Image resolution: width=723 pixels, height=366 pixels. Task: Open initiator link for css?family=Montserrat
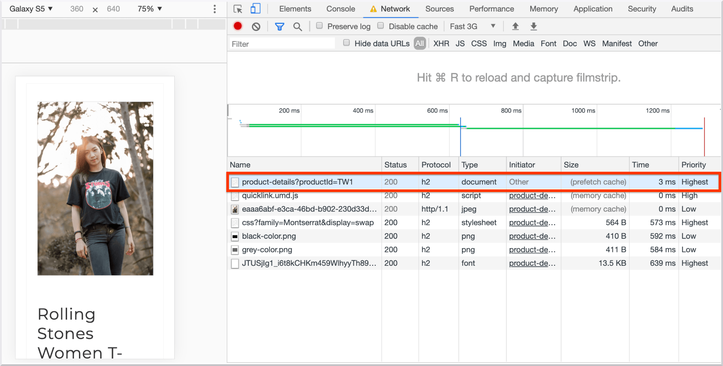pyautogui.click(x=532, y=223)
